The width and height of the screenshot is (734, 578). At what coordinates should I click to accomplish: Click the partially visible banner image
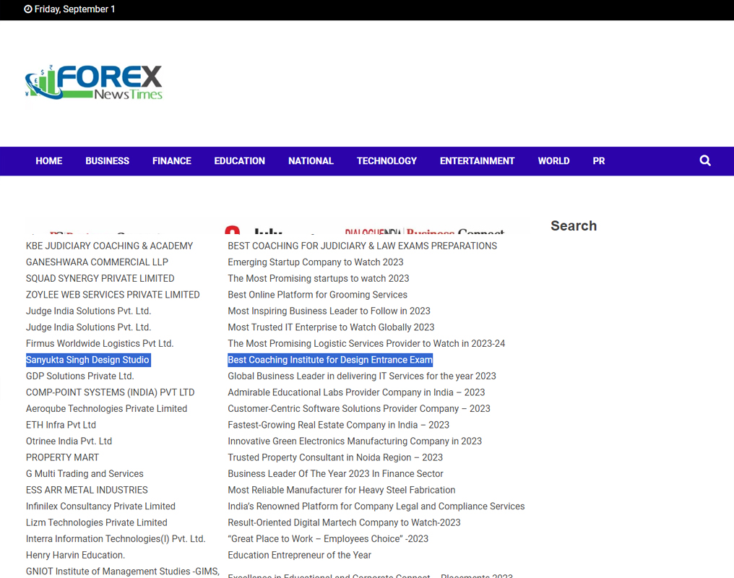click(x=277, y=225)
